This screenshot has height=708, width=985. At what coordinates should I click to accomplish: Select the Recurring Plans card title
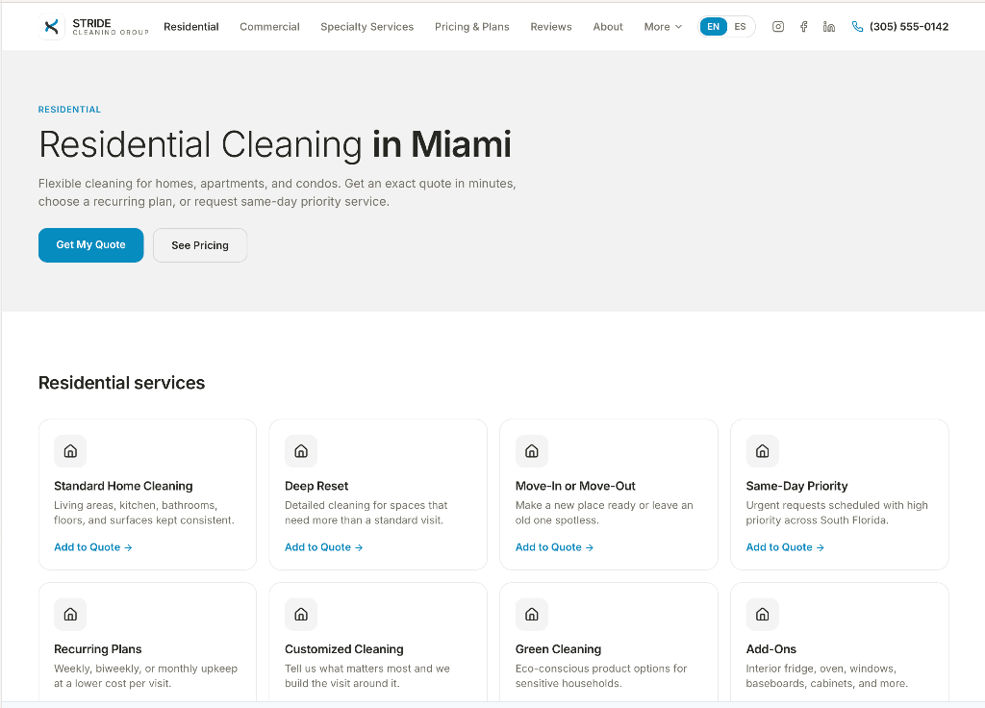[97, 649]
